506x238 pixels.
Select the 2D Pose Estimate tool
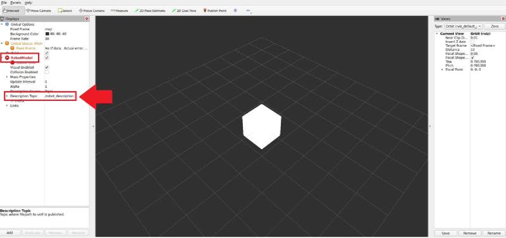(150, 11)
